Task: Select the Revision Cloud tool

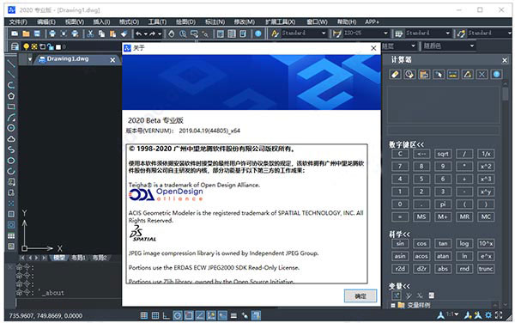Action: coord(11,139)
